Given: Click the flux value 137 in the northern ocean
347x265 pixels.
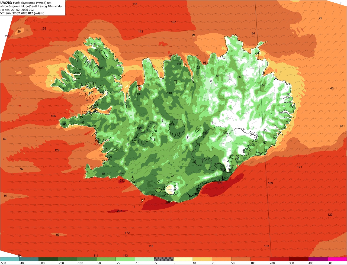Looking at the screenshot, I should pos(173,22).
